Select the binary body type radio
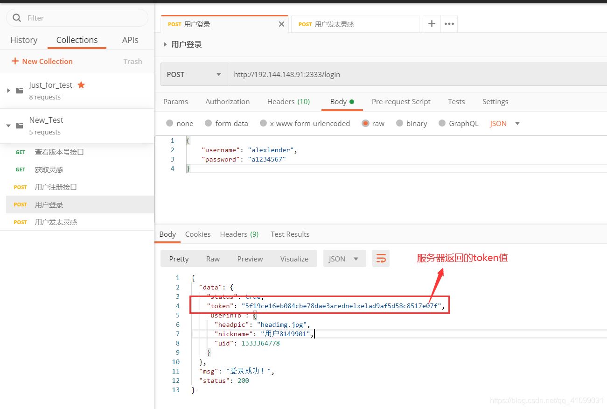Screen dimensions: 607x409 (x=399, y=123)
